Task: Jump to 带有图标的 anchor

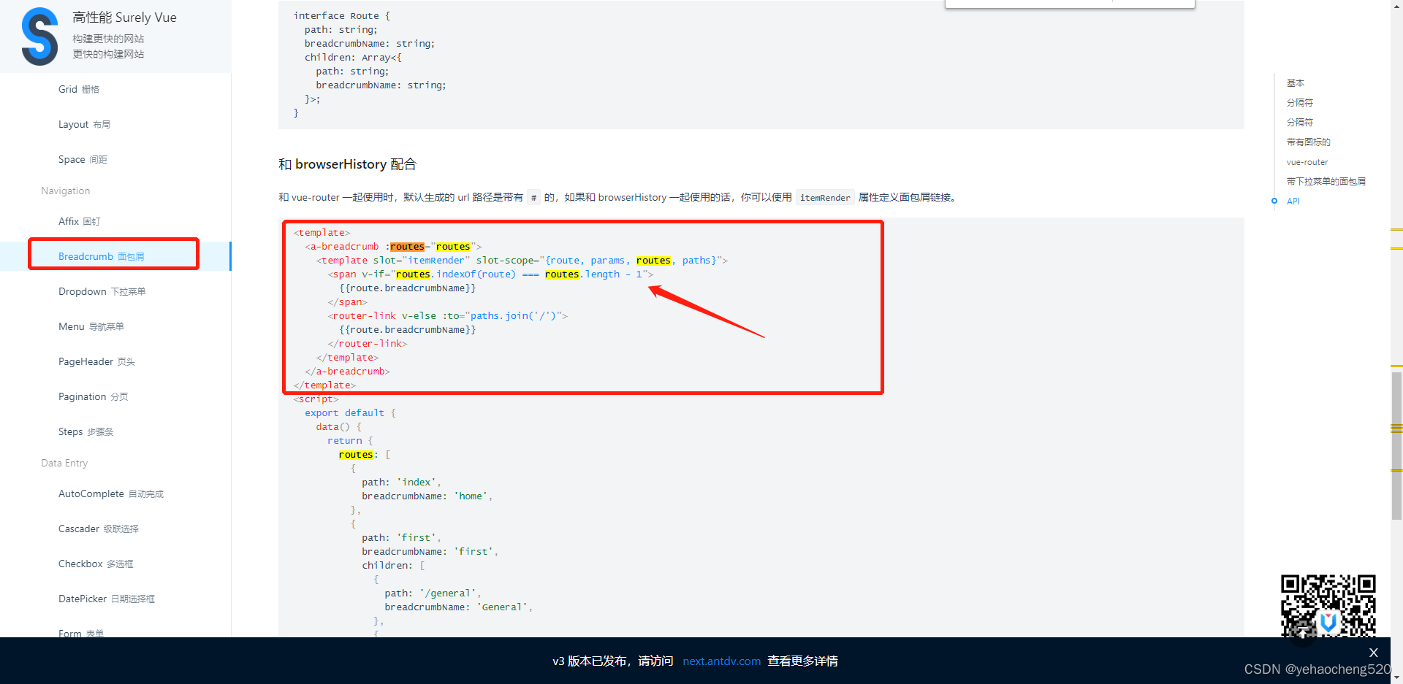Action: (x=1308, y=142)
